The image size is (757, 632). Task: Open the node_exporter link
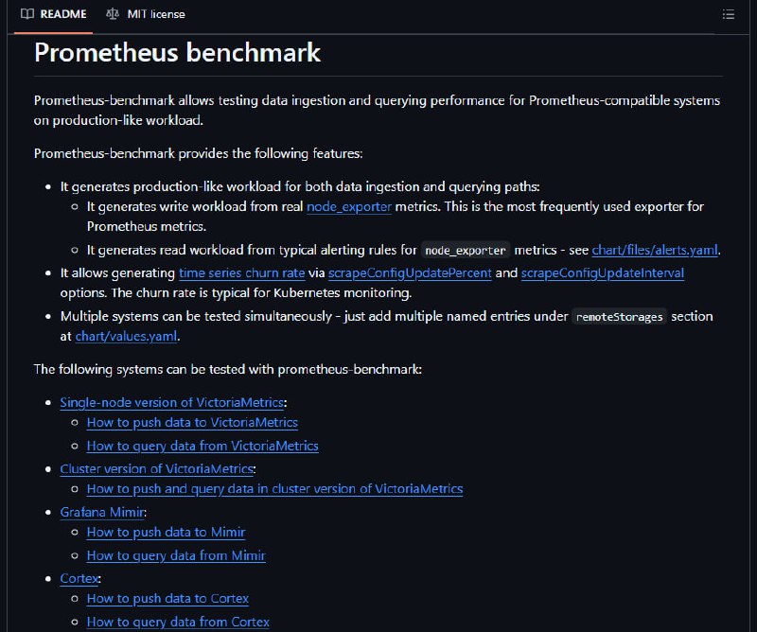pyautogui.click(x=349, y=206)
